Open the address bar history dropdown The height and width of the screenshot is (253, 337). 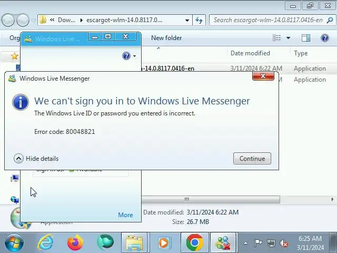point(187,21)
